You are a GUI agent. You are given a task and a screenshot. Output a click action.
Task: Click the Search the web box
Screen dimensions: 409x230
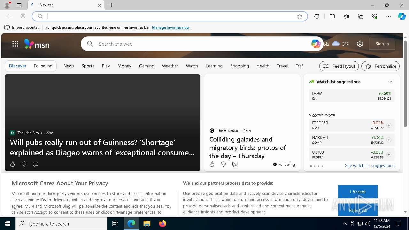coord(201,44)
